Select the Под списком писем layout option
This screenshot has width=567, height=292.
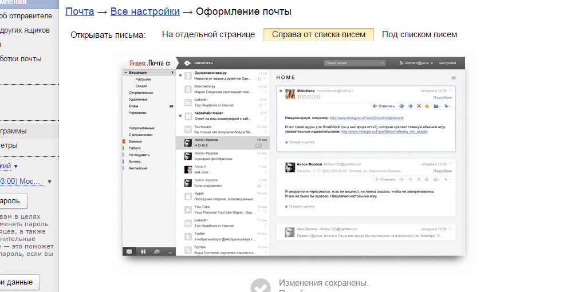coord(419,34)
